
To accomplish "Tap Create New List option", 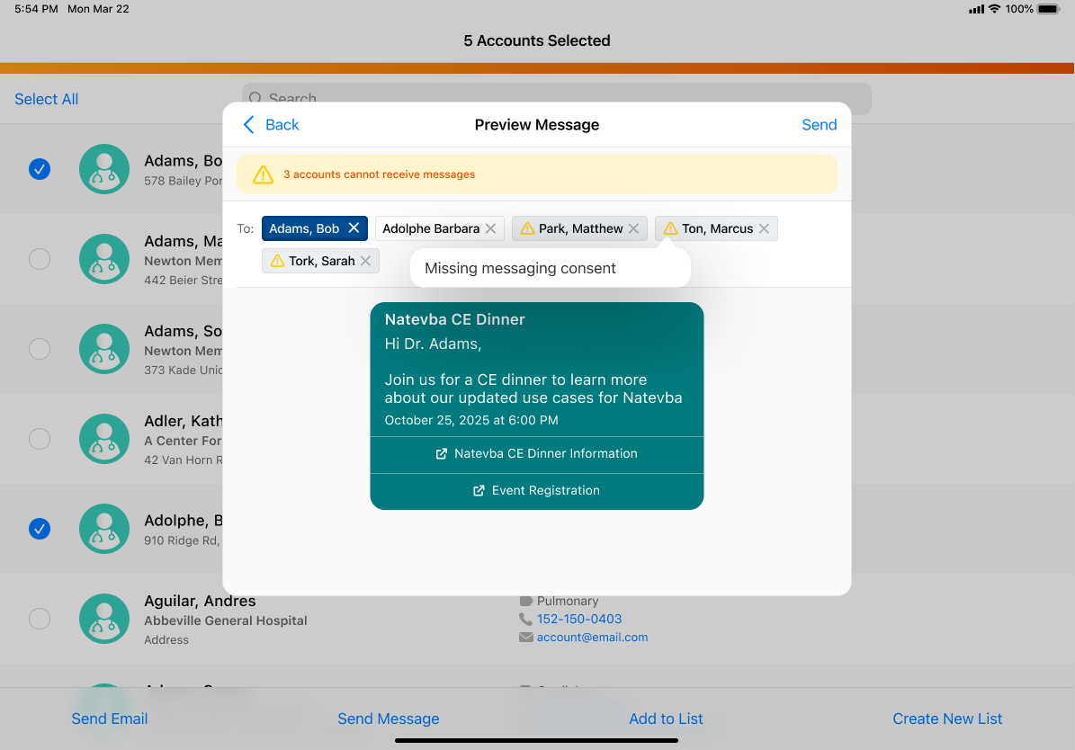I will pyautogui.click(x=947, y=719).
